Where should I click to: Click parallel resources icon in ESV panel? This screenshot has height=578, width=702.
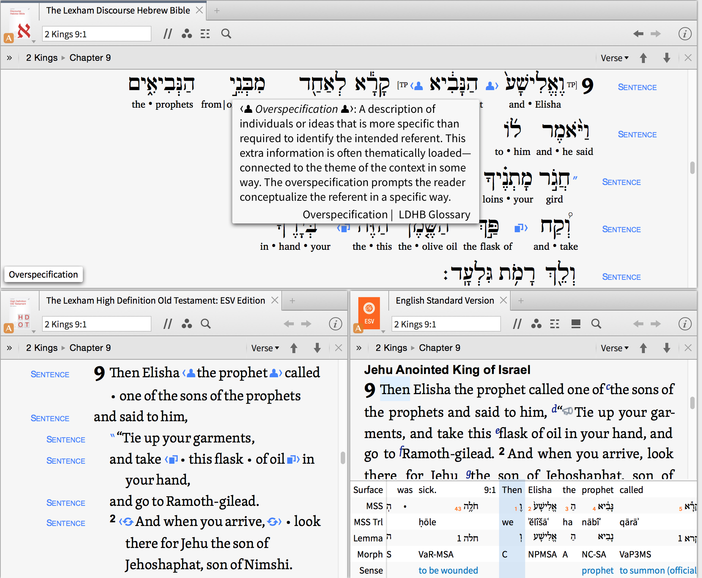(517, 324)
